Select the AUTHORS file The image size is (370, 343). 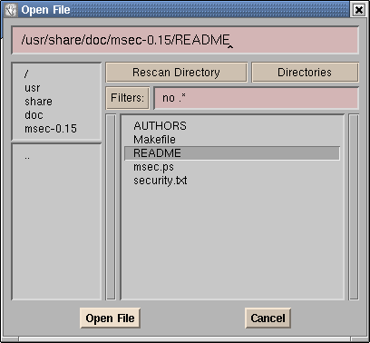click(x=160, y=126)
